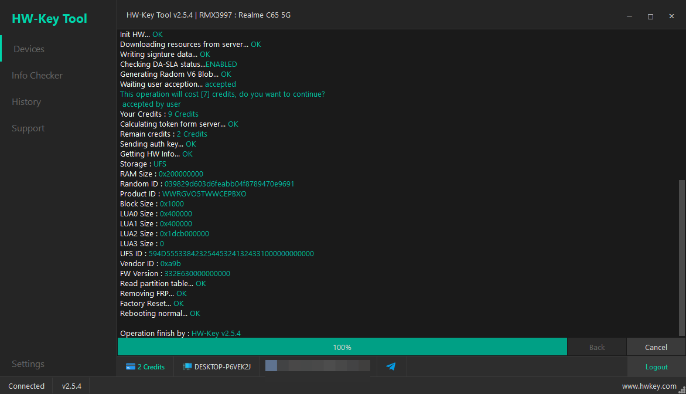Log out using the Logout button
This screenshot has width=686, height=394.
click(656, 367)
